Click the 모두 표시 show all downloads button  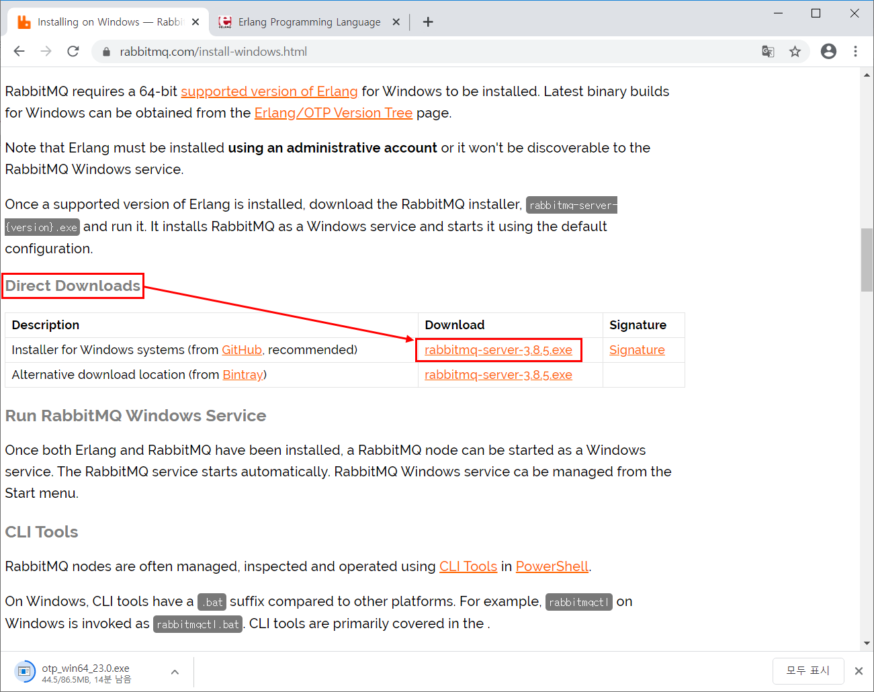pyautogui.click(x=807, y=671)
